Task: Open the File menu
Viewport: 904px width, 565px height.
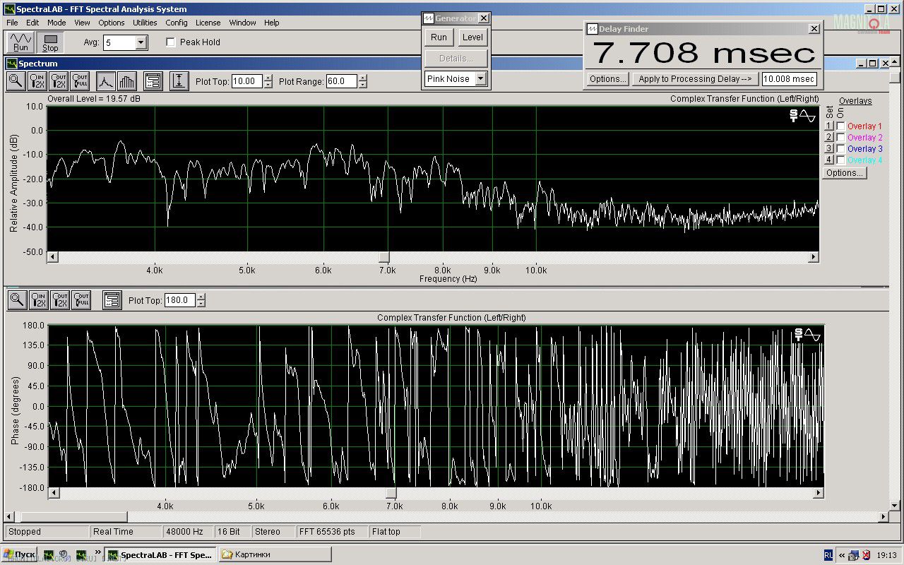Action: [12, 23]
